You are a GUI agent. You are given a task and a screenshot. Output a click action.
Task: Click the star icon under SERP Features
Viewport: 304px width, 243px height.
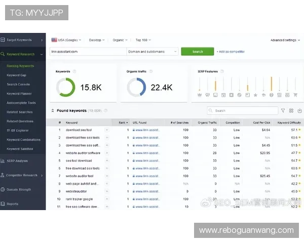(255, 95)
